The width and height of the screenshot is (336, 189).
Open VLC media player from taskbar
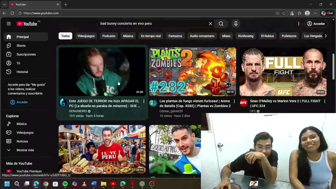pyautogui.click(x=84, y=184)
